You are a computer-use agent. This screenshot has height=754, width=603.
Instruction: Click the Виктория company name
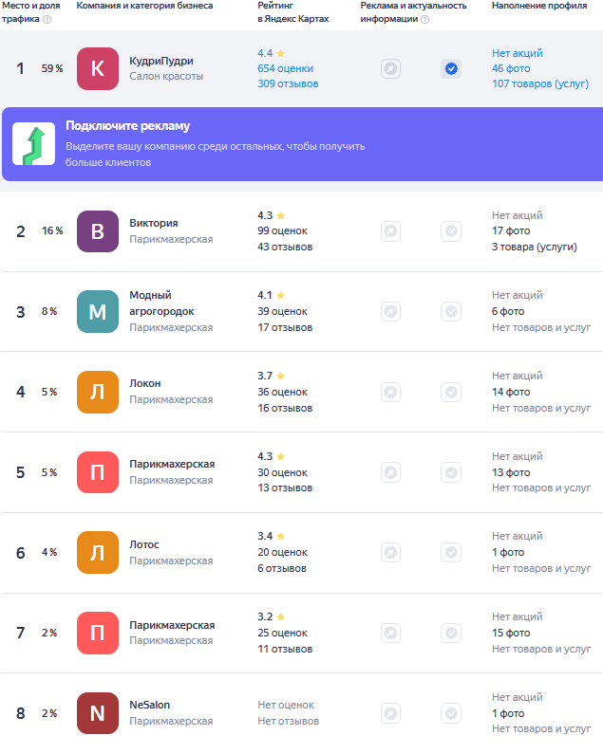click(x=153, y=223)
